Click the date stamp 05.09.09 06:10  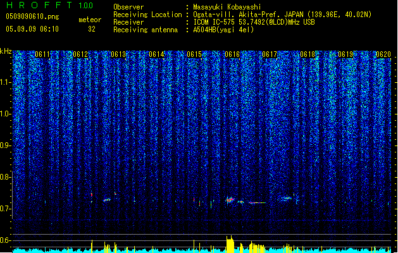pyautogui.click(x=32, y=29)
